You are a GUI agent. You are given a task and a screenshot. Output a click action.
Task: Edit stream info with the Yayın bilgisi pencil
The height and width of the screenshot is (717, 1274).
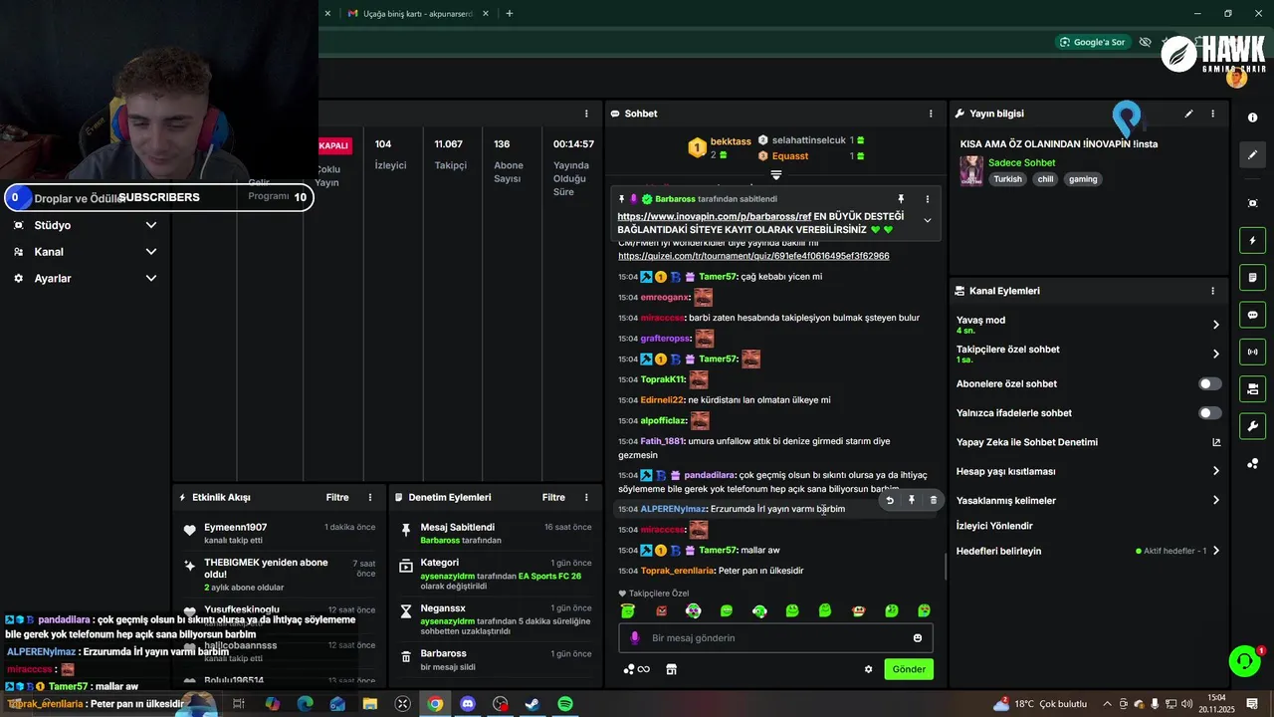pyautogui.click(x=1188, y=114)
